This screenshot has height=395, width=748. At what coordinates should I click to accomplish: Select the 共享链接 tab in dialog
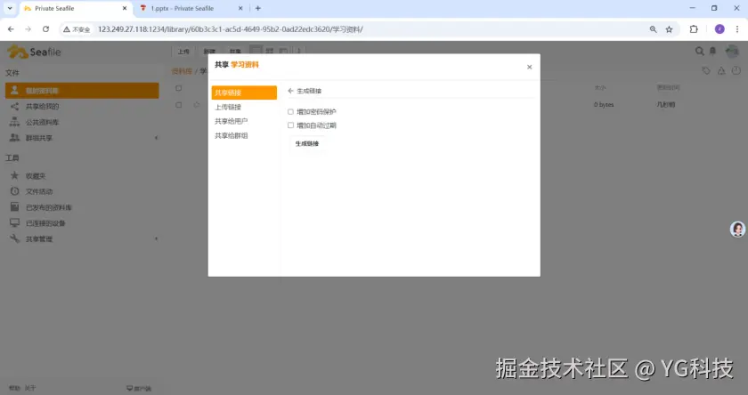pos(244,93)
